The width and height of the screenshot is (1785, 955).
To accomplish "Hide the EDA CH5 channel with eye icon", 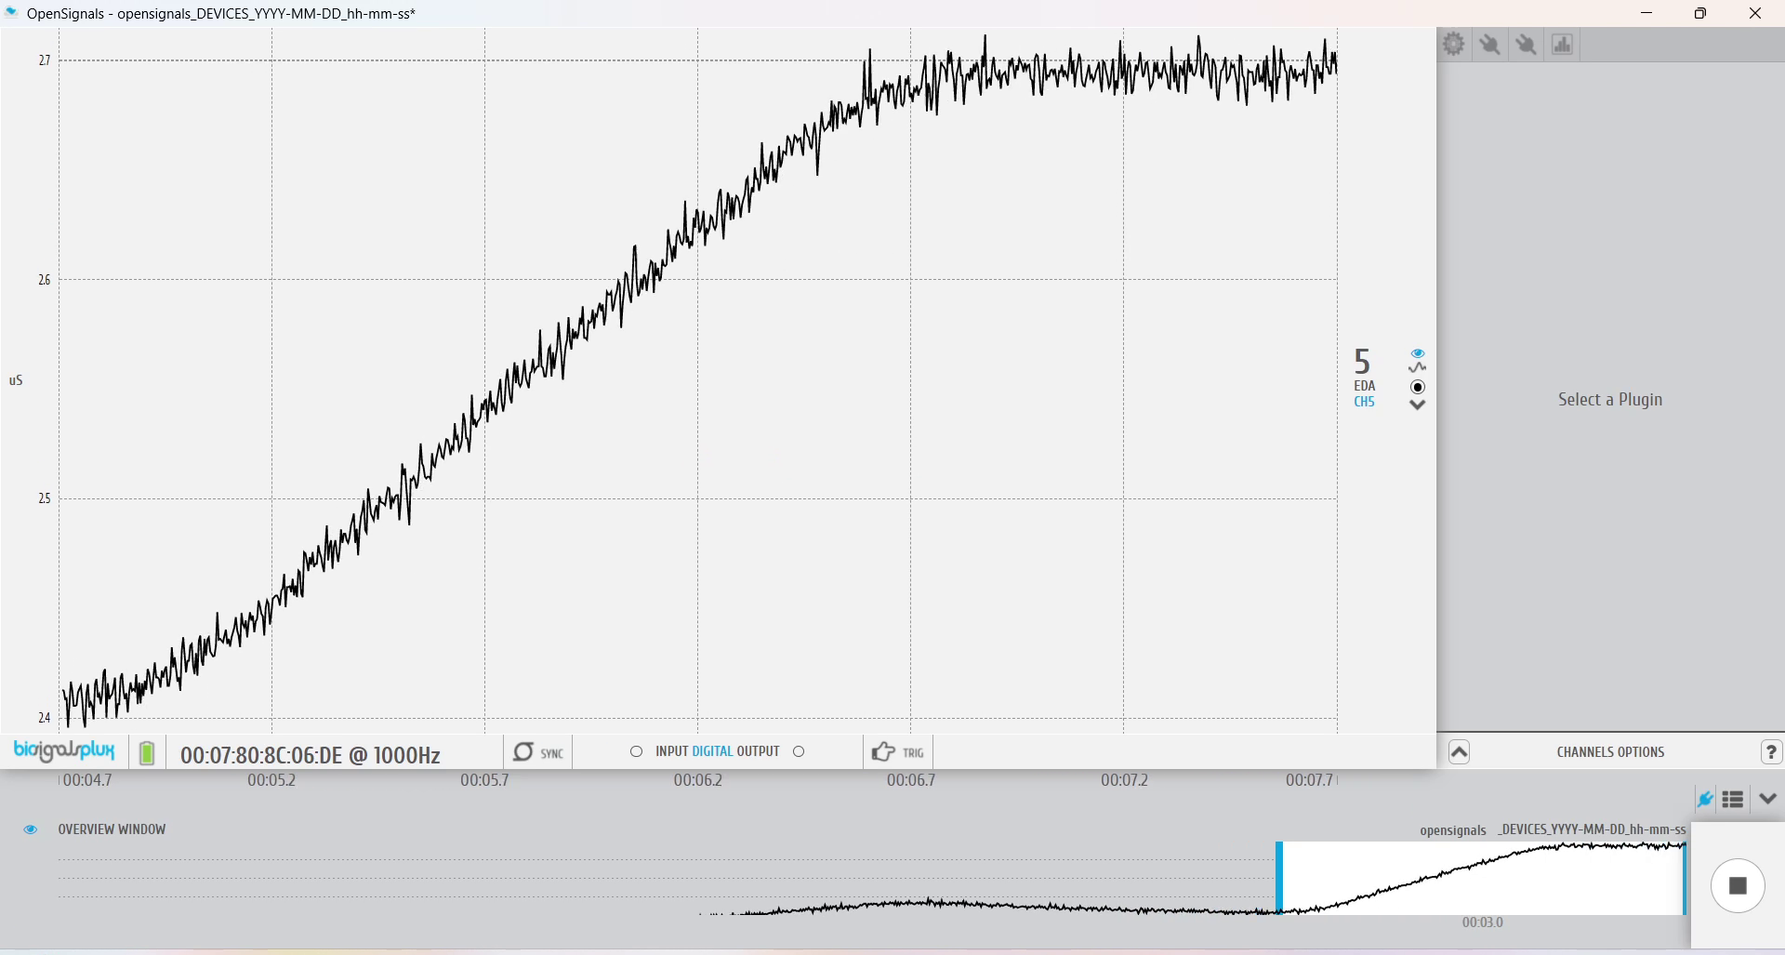I will 1418,353.
